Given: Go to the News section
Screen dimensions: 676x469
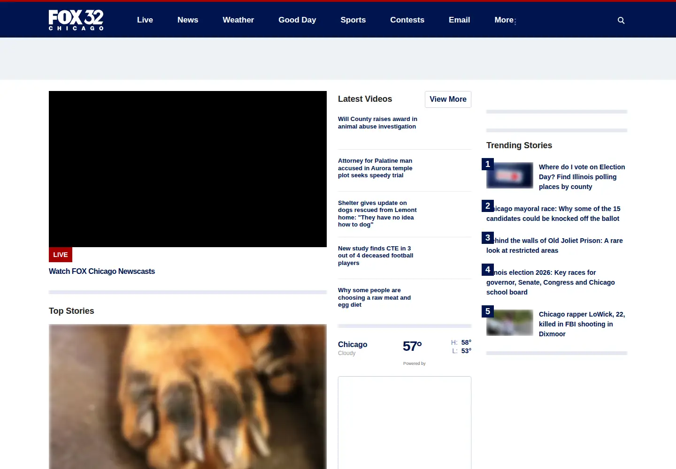Looking at the screenshot, I should [188, 20].
